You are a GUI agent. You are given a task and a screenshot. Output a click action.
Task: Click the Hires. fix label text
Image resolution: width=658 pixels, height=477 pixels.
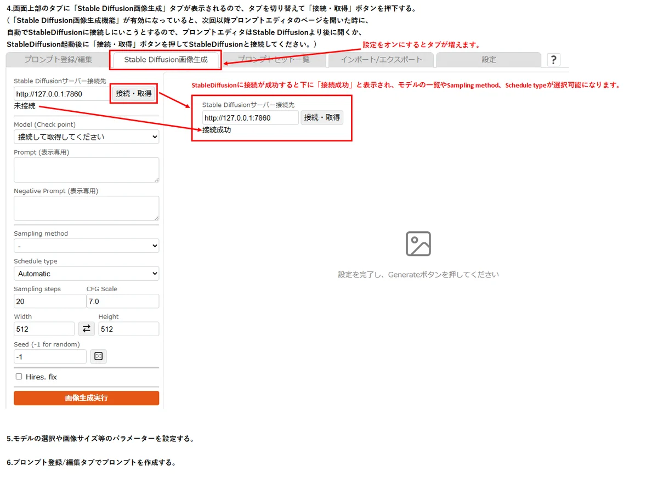(41, 377)
